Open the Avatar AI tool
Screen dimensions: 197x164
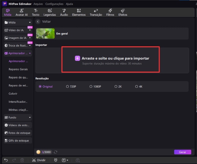(x=22, y=12)
